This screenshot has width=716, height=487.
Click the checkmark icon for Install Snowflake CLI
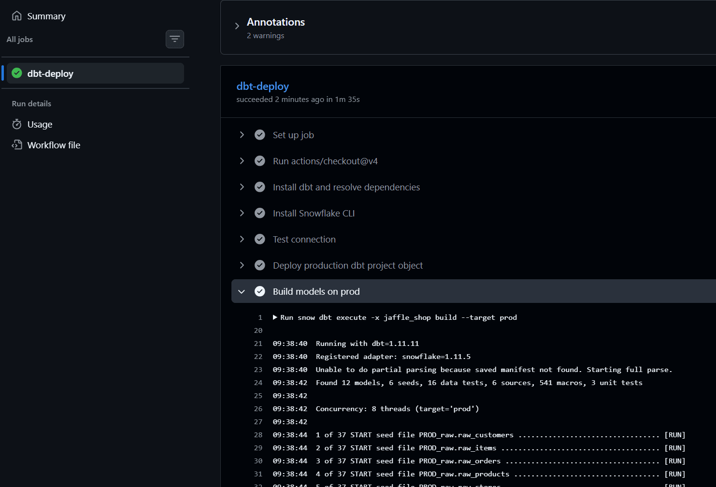[x=260, y=213]
